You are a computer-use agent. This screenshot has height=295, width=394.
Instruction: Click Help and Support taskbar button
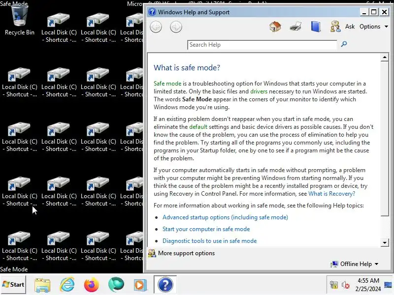click(165, 285)
